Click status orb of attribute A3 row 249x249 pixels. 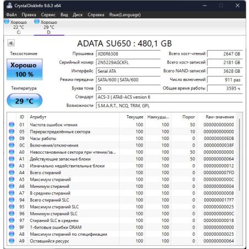pos(12,166)
